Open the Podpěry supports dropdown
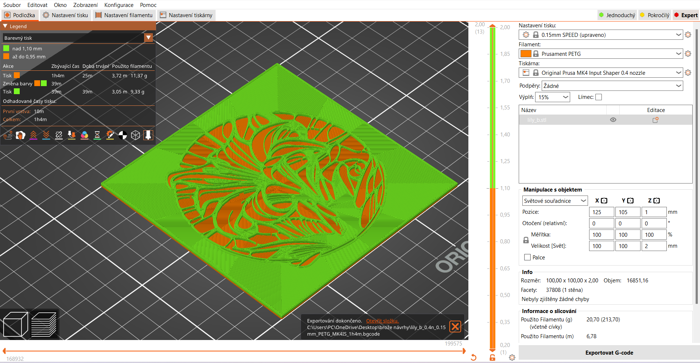 click(x=678, y=86)
